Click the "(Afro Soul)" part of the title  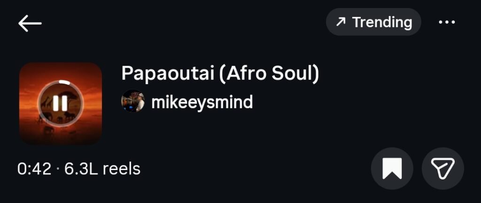tap(269, 73)
